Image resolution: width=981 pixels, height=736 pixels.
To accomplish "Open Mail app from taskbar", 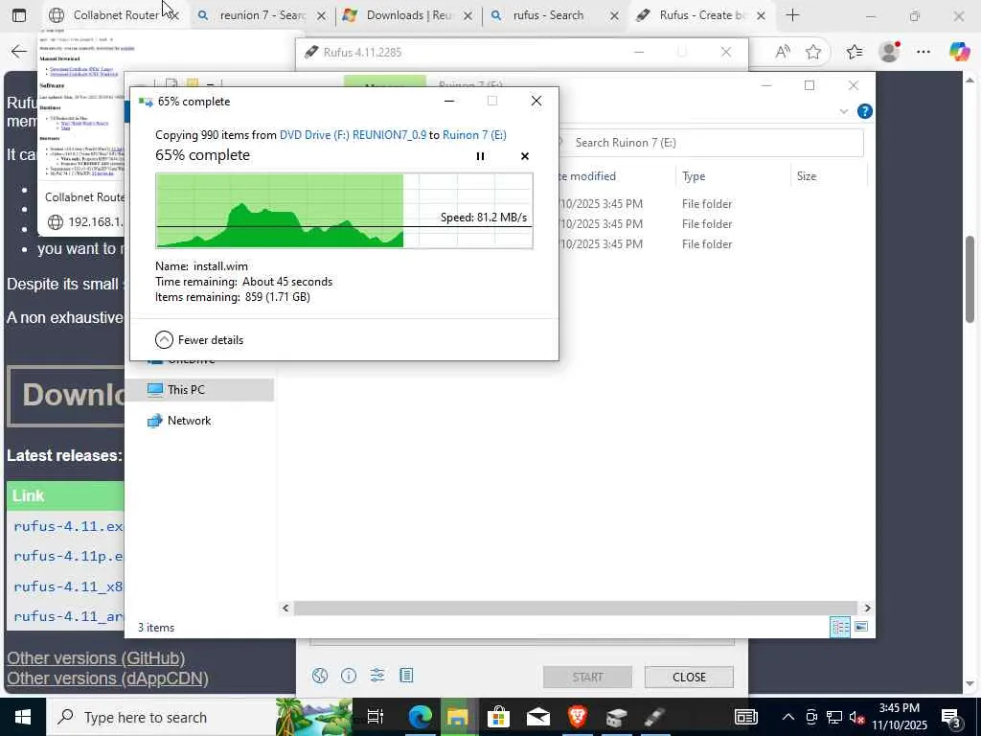I will pos(538,717).
